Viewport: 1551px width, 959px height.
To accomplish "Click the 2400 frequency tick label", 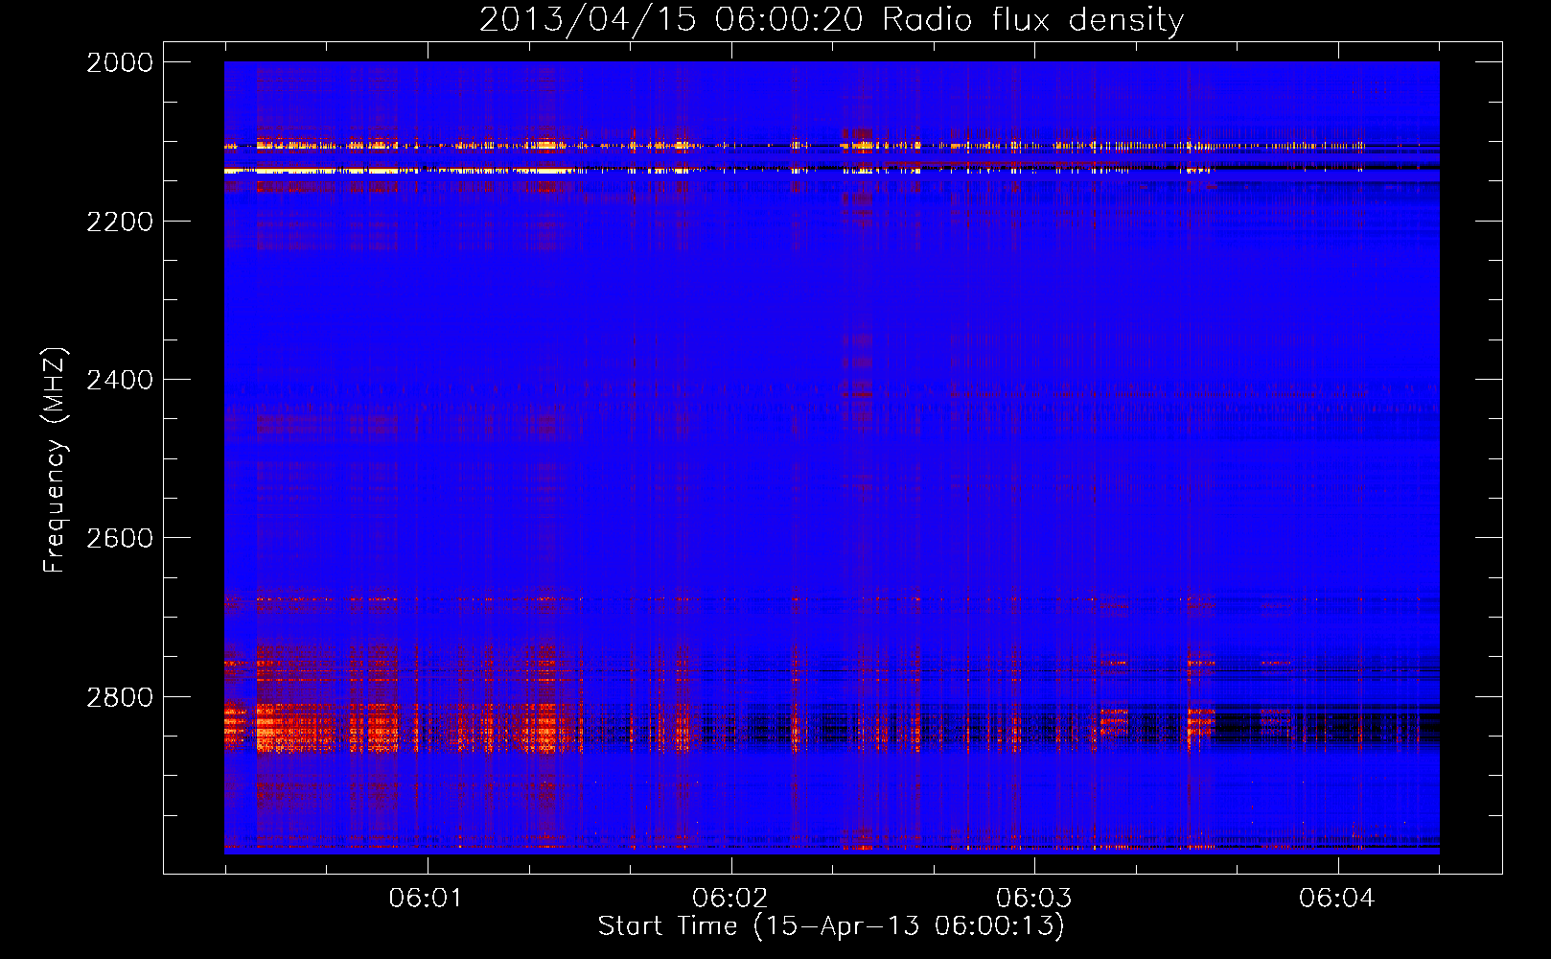I will pyautogui.click(x=120, y=380).
